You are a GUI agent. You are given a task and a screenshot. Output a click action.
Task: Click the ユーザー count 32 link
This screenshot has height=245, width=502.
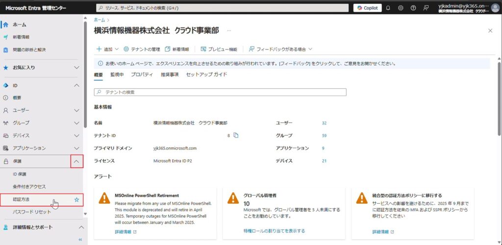click(325, 123)
